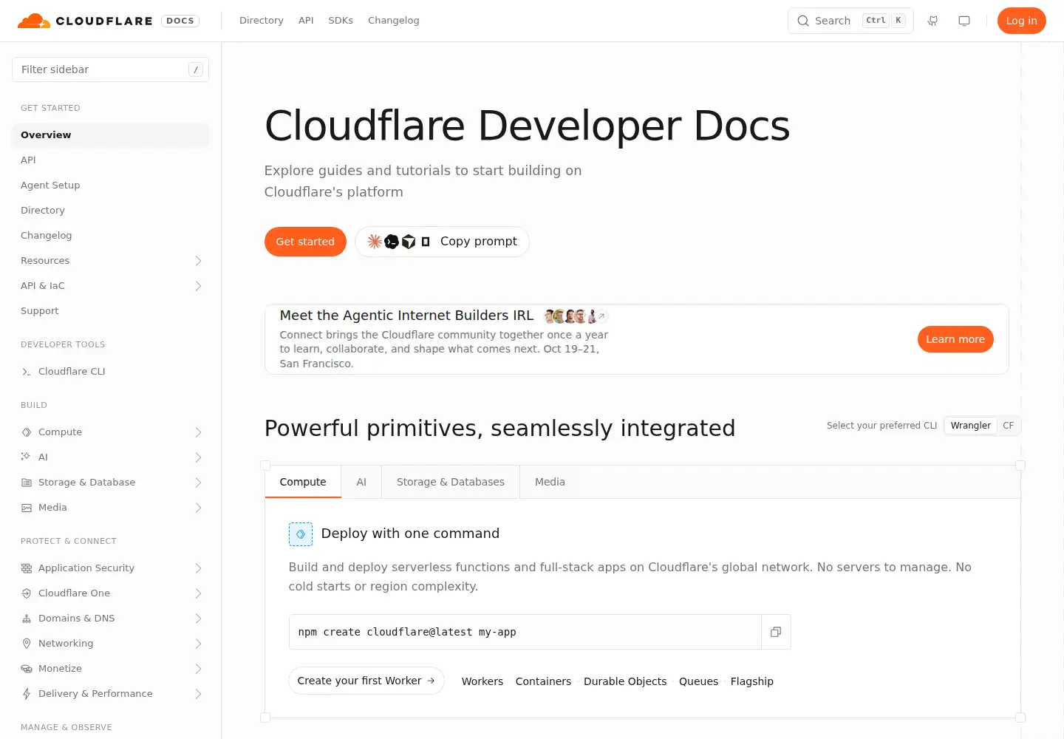Open Agent Setup in the sidebar

(x=50, y=185)
